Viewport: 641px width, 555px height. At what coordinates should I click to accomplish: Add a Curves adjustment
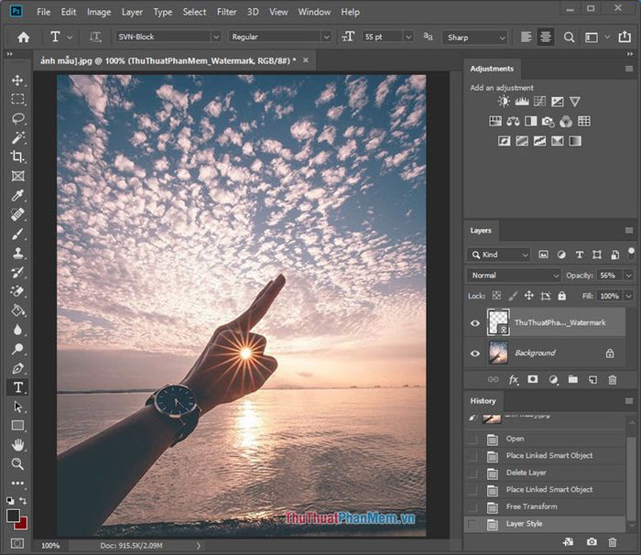pyautogui.click(x=539, y=102)
